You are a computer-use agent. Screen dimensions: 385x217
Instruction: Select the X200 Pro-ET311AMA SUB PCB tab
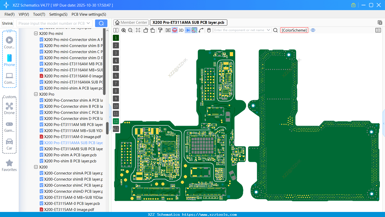point(188,22)
